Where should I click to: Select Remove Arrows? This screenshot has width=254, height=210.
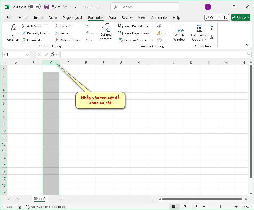pos(133,40)
